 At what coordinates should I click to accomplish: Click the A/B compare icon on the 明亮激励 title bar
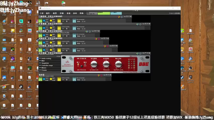[x=93, y=31]
